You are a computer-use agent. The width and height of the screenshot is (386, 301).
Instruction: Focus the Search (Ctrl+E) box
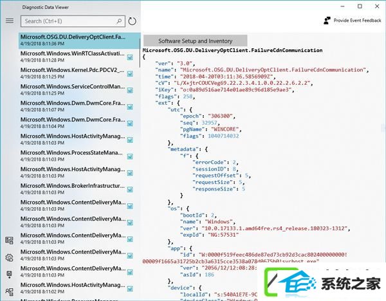73,21
